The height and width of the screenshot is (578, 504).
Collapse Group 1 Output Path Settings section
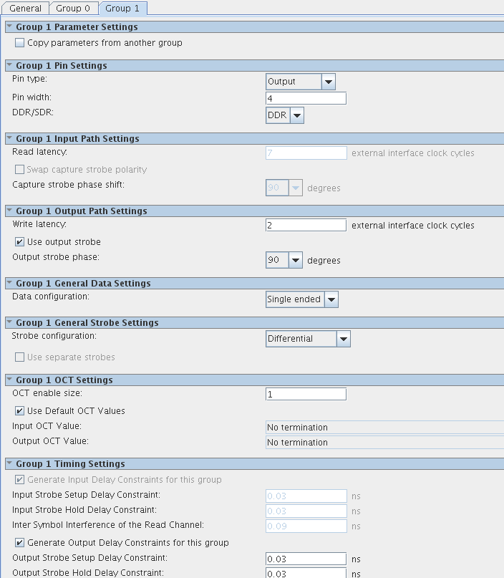9,211
